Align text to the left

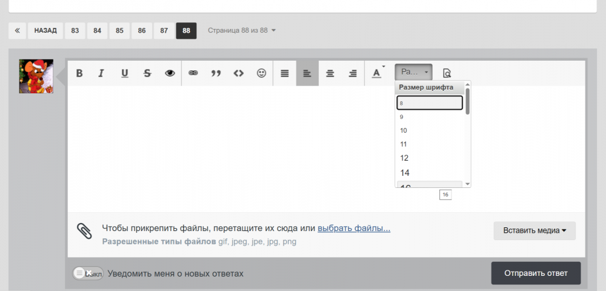pyautogui.click(x=308, y=73)
